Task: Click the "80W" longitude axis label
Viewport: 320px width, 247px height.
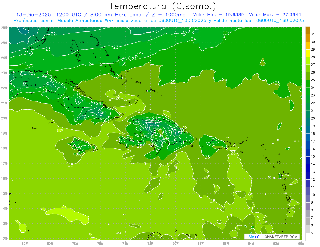Action: point(50,243)
